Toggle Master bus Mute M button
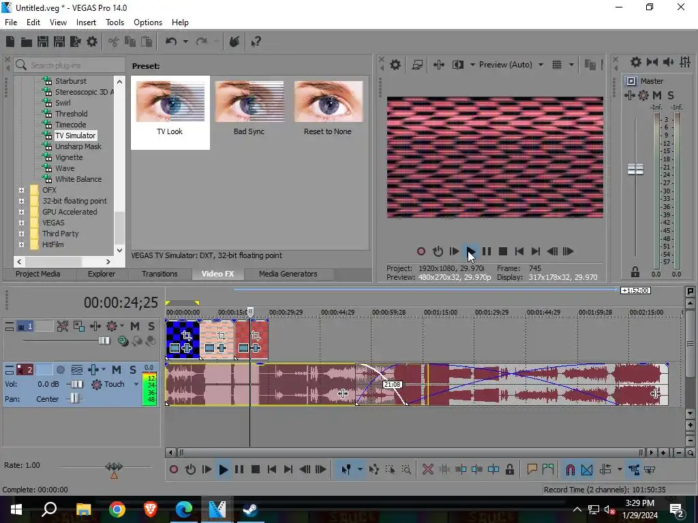 point(656,95)
